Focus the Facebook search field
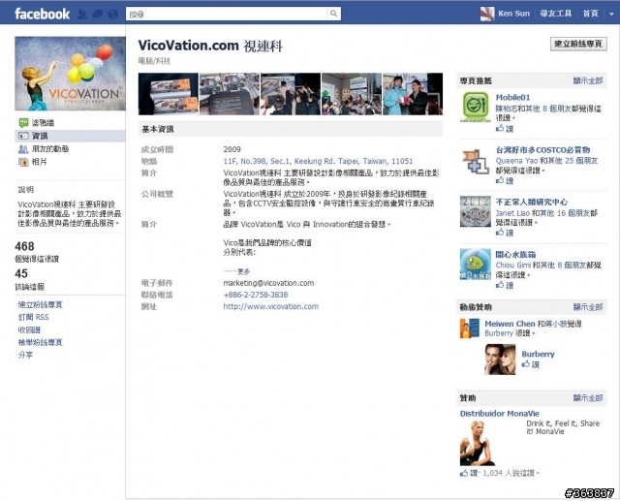Screen dimensions: 620x501 227,14
